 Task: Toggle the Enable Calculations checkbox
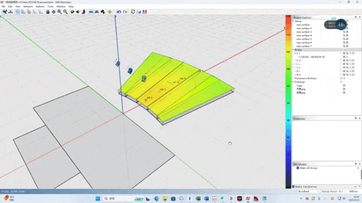point(294,187)
